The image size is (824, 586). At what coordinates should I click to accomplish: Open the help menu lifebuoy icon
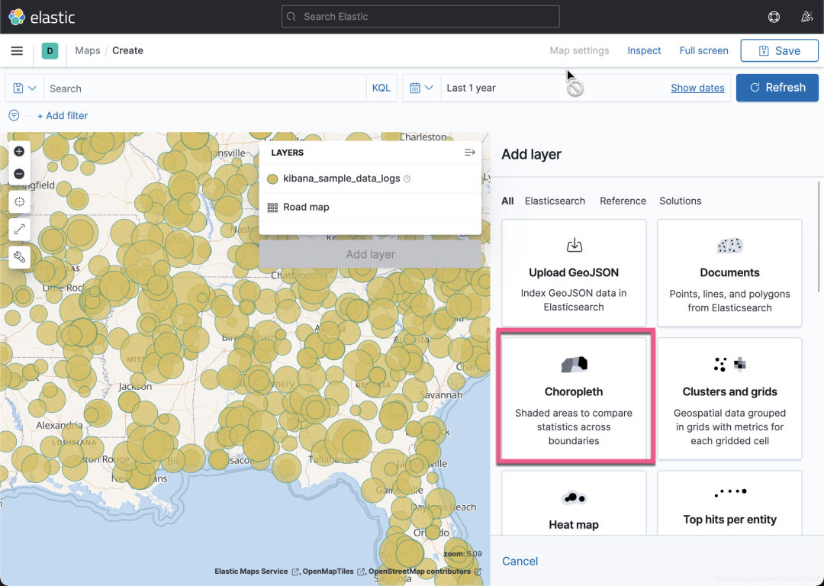click(x=774, y=17)
